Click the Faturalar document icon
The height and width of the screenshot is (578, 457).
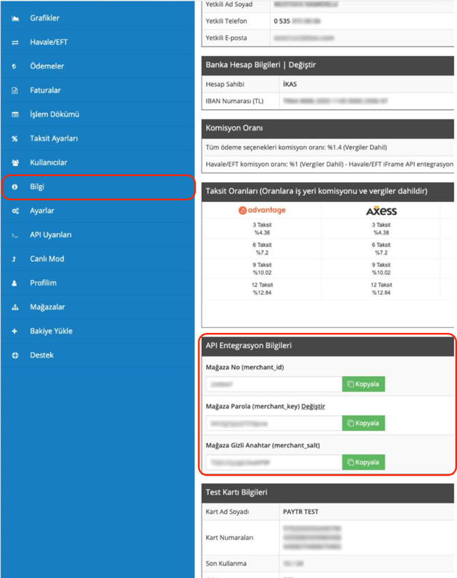[15, 91]
